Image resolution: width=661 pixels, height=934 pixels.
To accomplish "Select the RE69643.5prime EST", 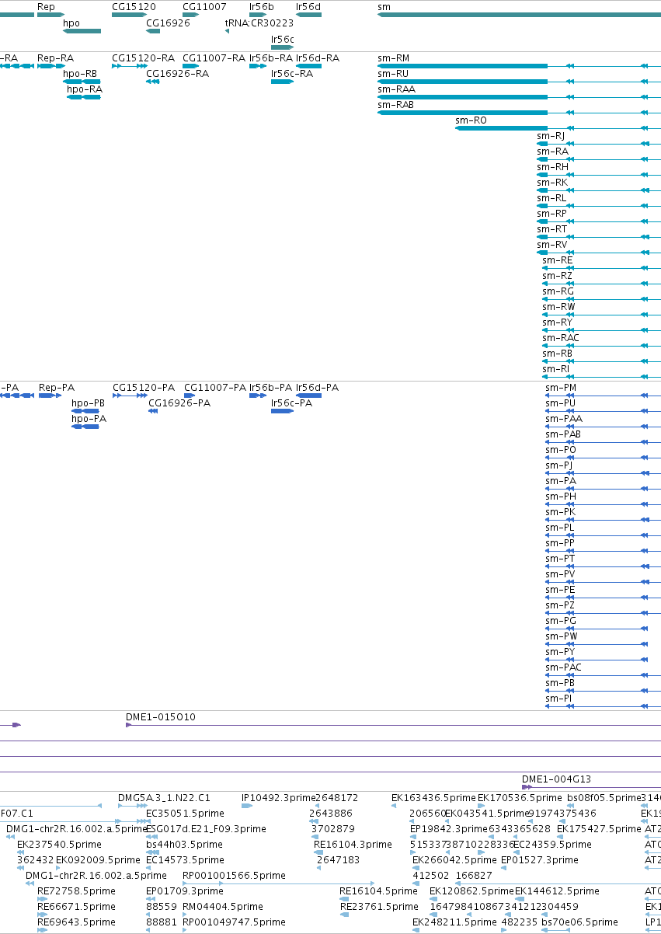I will point(41,930).
